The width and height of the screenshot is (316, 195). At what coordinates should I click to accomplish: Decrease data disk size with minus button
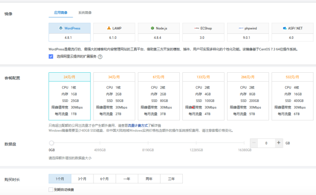[254, 143]
